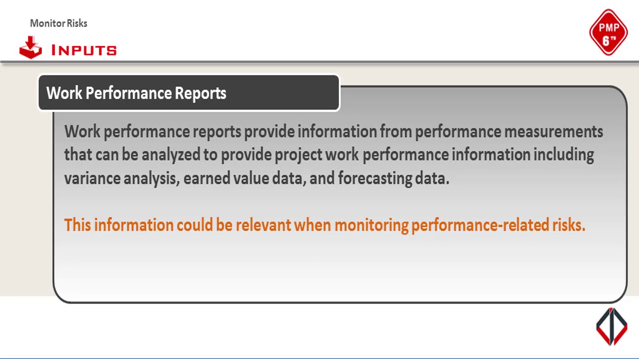Click the red and black logo emblem

[x=612, y=327]
